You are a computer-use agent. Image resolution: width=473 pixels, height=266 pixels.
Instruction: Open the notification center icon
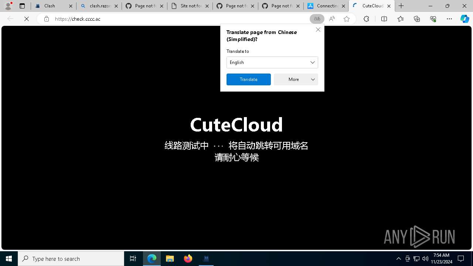(461, 259)
